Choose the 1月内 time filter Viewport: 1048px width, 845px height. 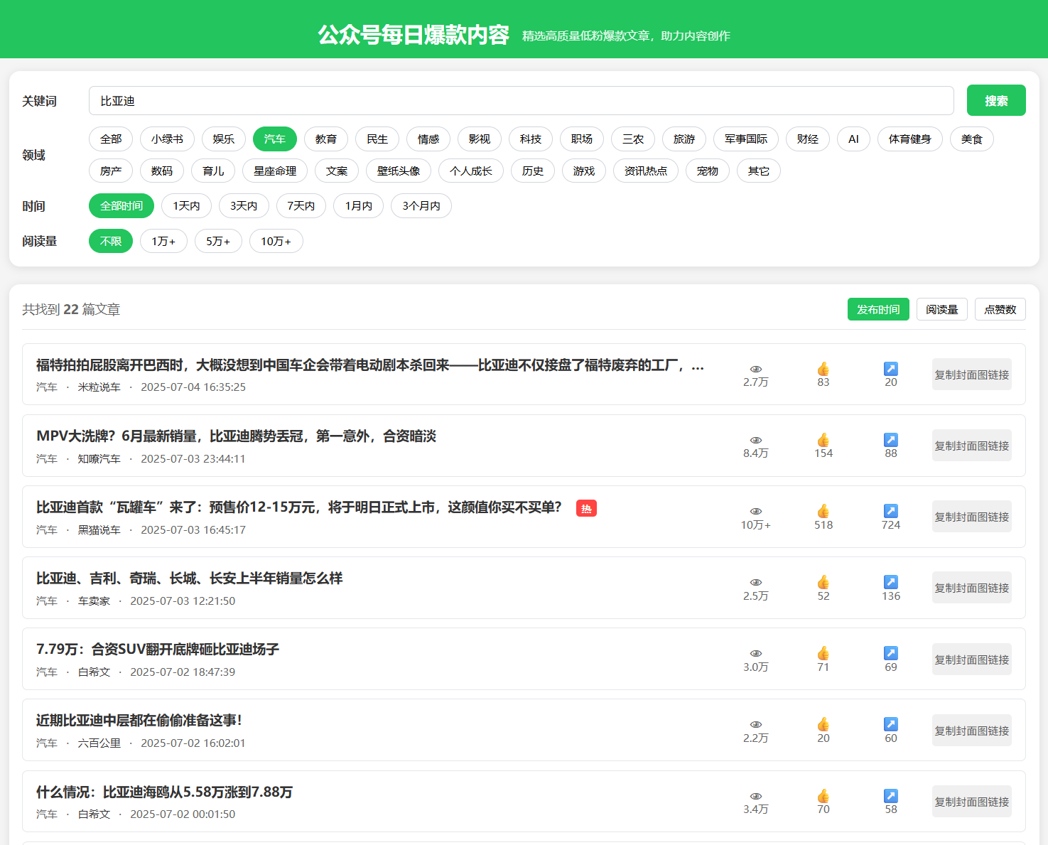359,206
